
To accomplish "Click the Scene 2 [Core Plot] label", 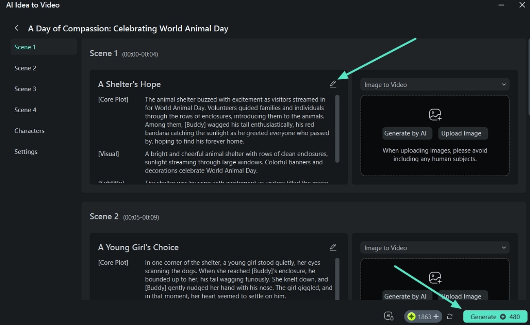I will point(113,263).
